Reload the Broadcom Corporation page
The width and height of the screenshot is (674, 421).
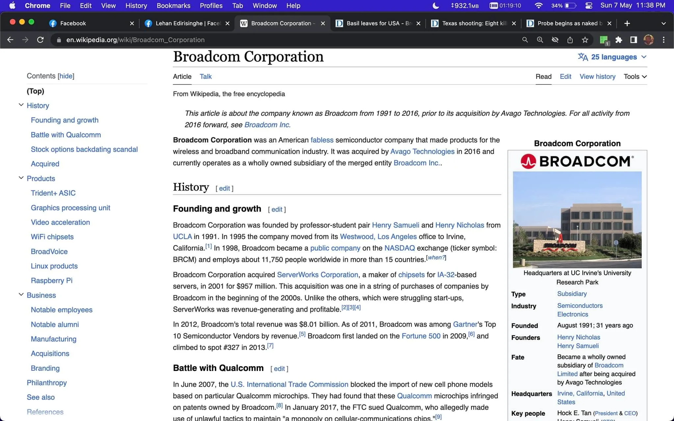pyautogui.click(x=40, y=39)
